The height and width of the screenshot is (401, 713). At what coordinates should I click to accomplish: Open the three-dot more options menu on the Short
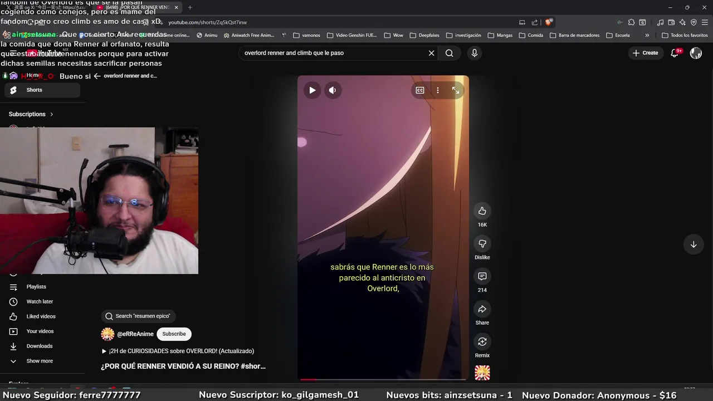click(438, 90)
